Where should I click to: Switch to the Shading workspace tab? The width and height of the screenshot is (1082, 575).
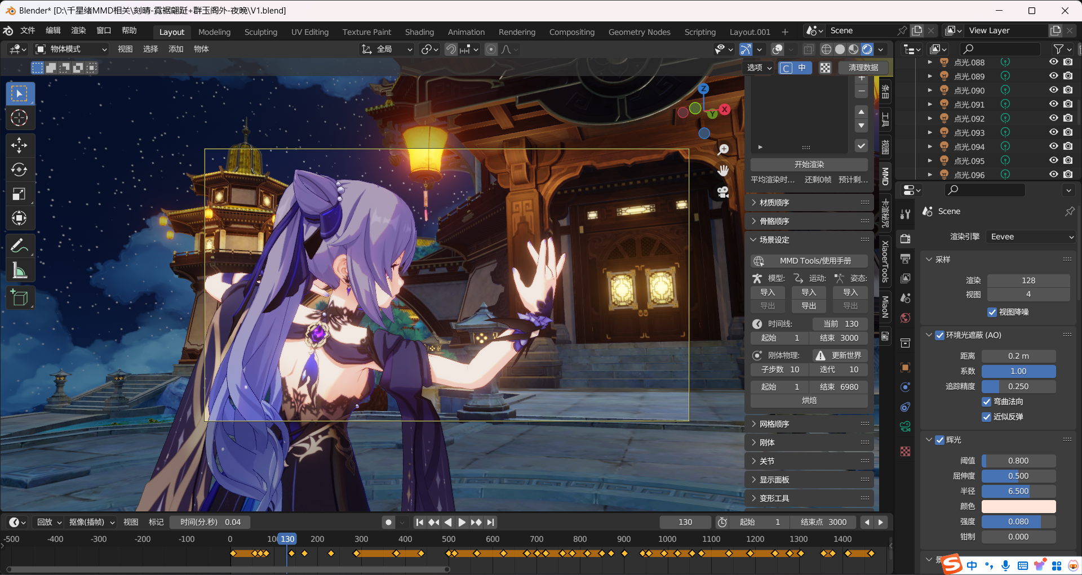coord(419,32)
